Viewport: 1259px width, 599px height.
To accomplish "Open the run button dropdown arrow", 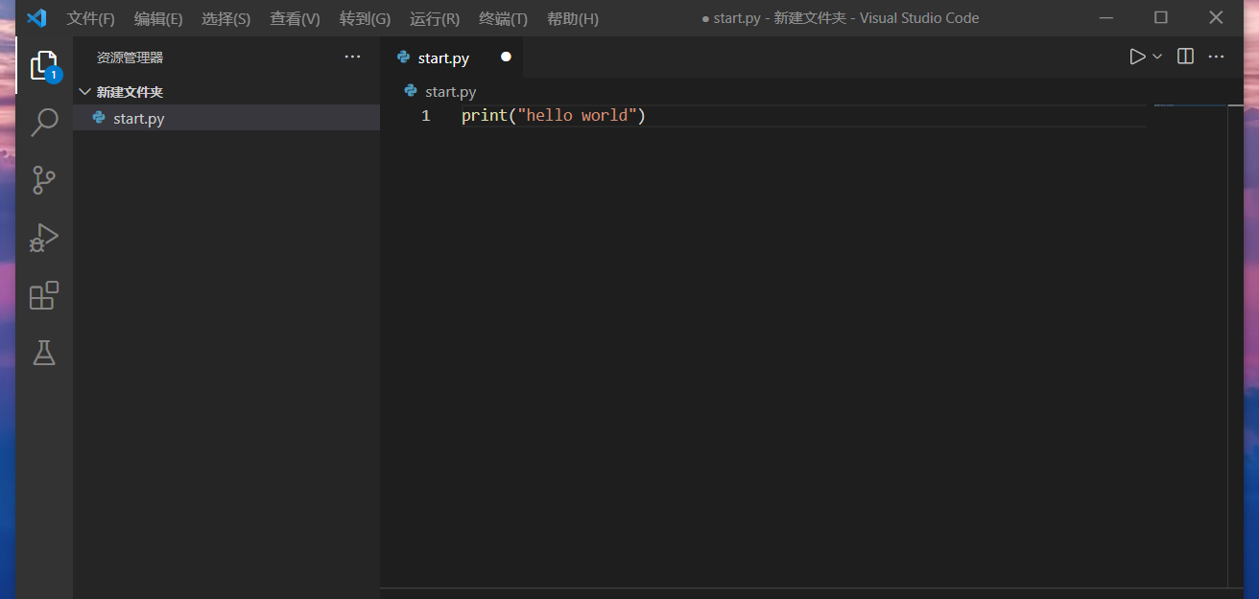I will tap(1157, 57).
